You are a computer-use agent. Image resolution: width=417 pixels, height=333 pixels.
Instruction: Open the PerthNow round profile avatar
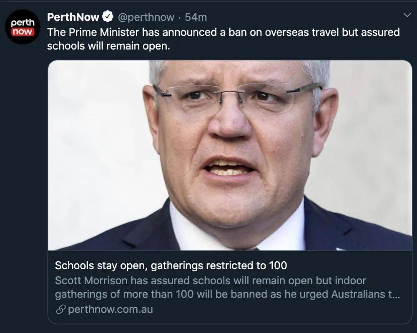click(23, 27)
